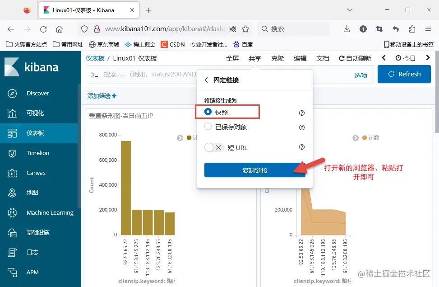
Task: Open 自动刷新 auto-refresh settings
Action: (x=355, y=59)
